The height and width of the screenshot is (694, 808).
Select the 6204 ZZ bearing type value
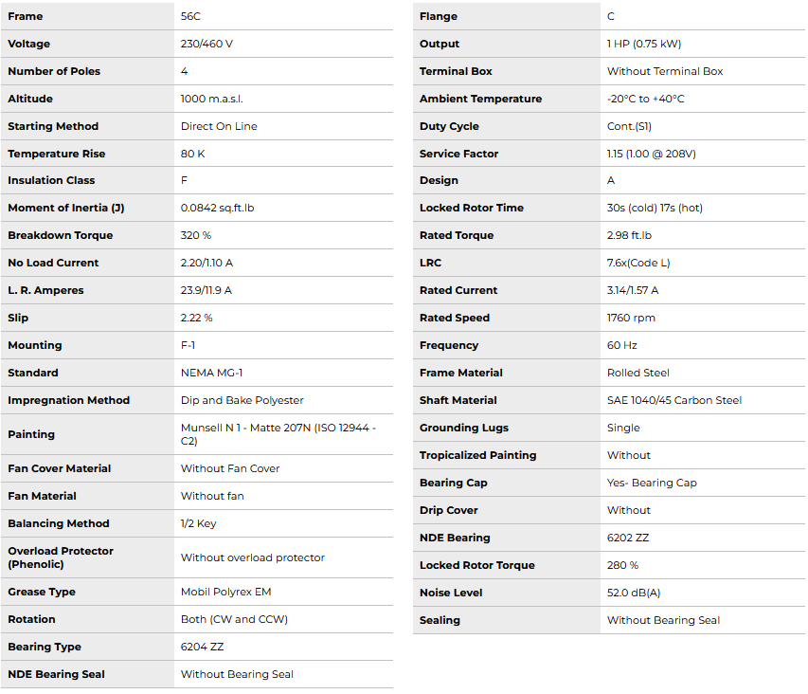(x=203, y=647)
